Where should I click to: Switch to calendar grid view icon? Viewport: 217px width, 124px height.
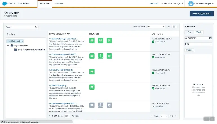click(174, 26)
